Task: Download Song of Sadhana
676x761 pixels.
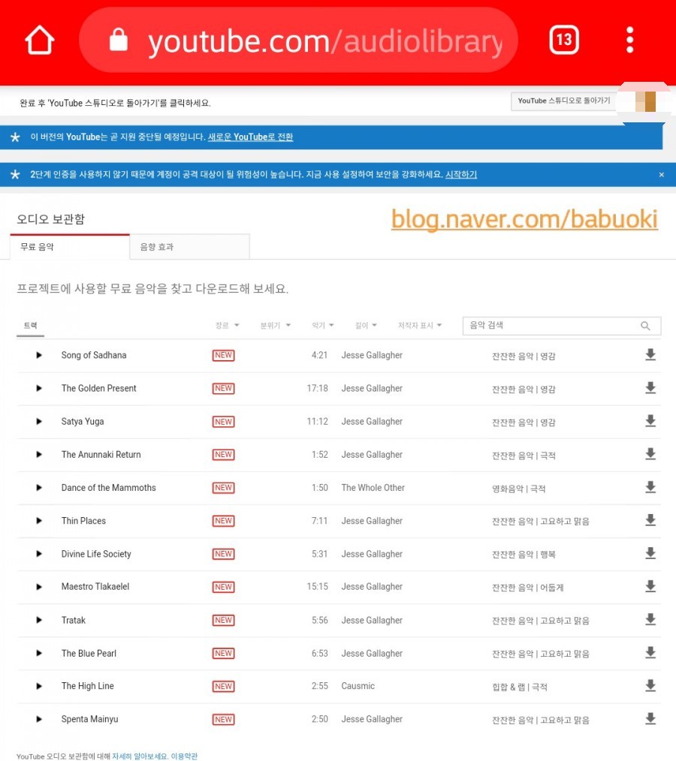Action: tap(650, 355)
